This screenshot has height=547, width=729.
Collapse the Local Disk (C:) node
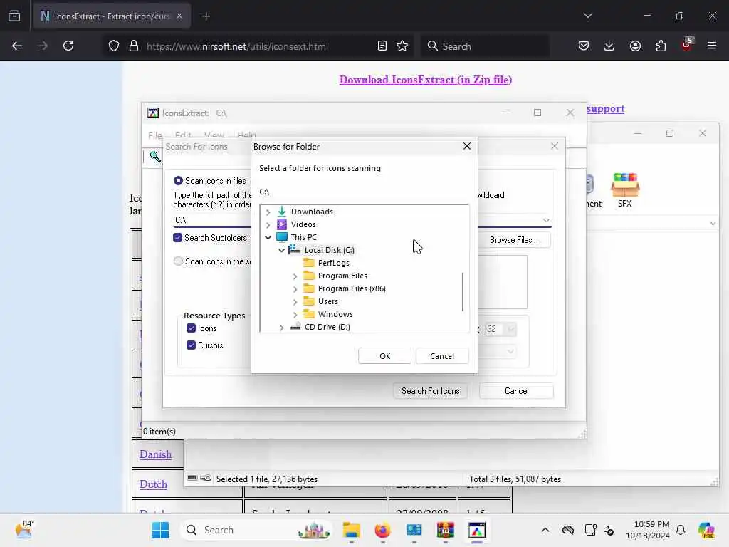(x=282, y=250)
